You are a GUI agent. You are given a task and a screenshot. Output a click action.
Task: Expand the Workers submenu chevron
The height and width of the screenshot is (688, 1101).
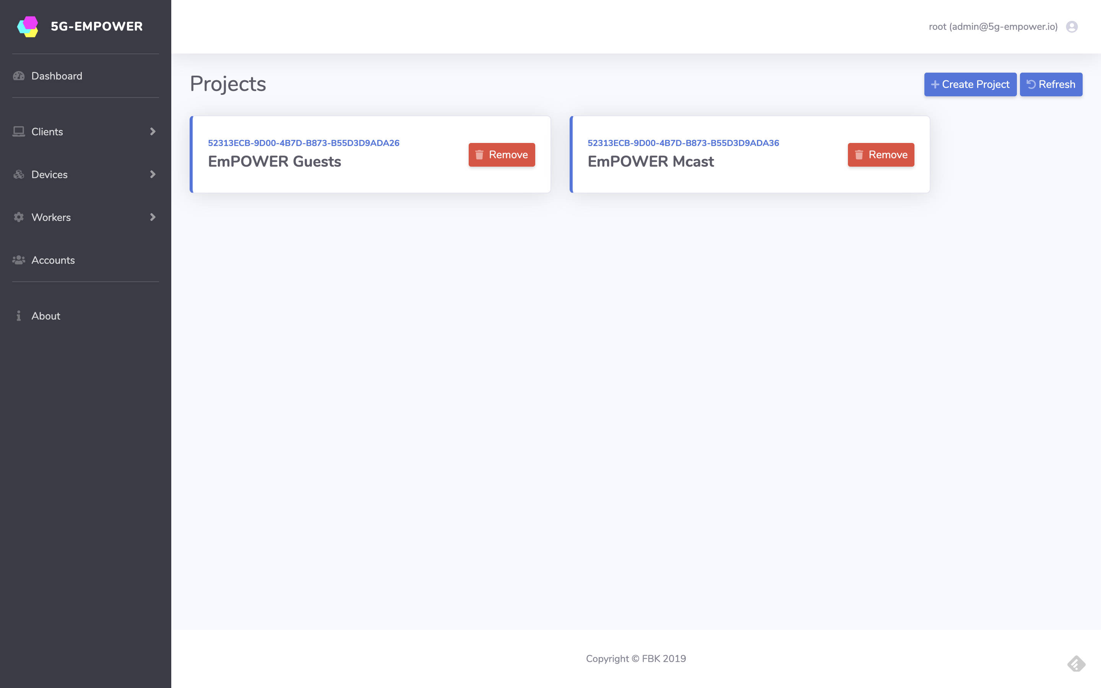[153, 217]
